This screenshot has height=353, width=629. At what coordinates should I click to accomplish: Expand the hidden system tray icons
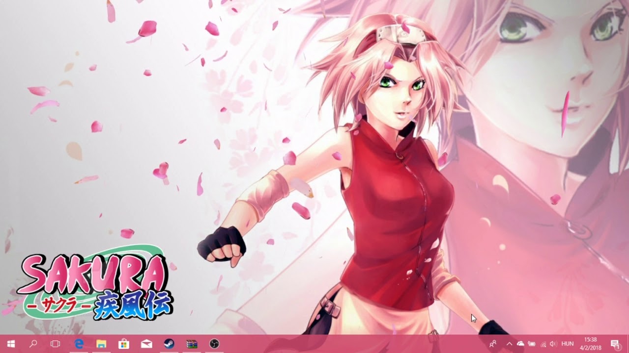tap(509, 345)
